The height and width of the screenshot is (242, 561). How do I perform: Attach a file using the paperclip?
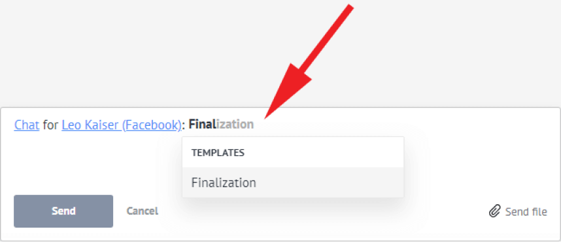pos(494,211)
